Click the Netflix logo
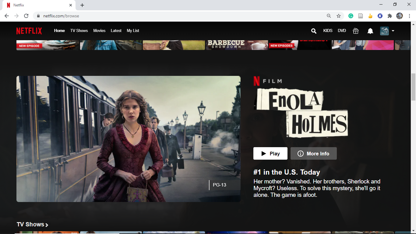This screenshot has height=234, width=416. [x=29, y=31]
